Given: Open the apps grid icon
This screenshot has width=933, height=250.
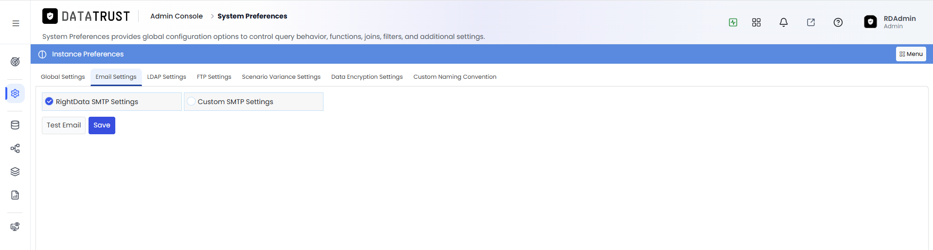Looking at the screenshot, I should (x=756, y=22).
